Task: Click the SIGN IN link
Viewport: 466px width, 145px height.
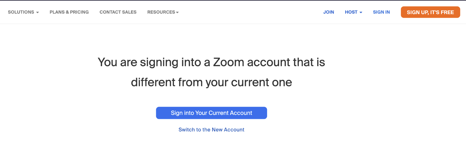Action: (x=381, y=12)
